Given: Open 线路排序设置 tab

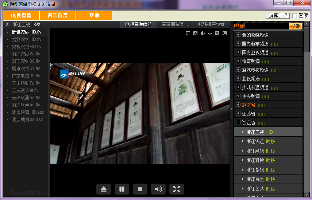Looking at the screenshot, I should tap(211, 24).
